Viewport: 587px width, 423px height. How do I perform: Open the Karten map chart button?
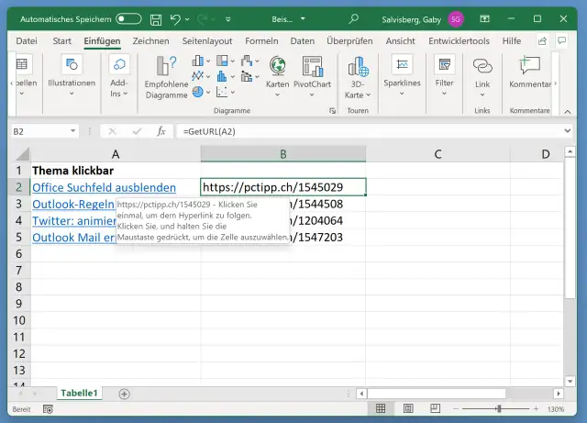coord(277,72)
